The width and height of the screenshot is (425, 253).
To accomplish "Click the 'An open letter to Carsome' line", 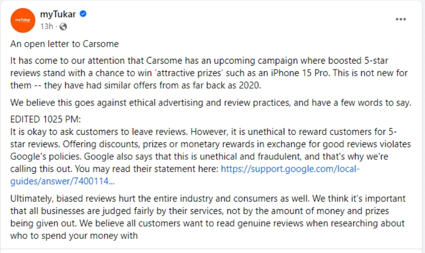I will 64,44.
